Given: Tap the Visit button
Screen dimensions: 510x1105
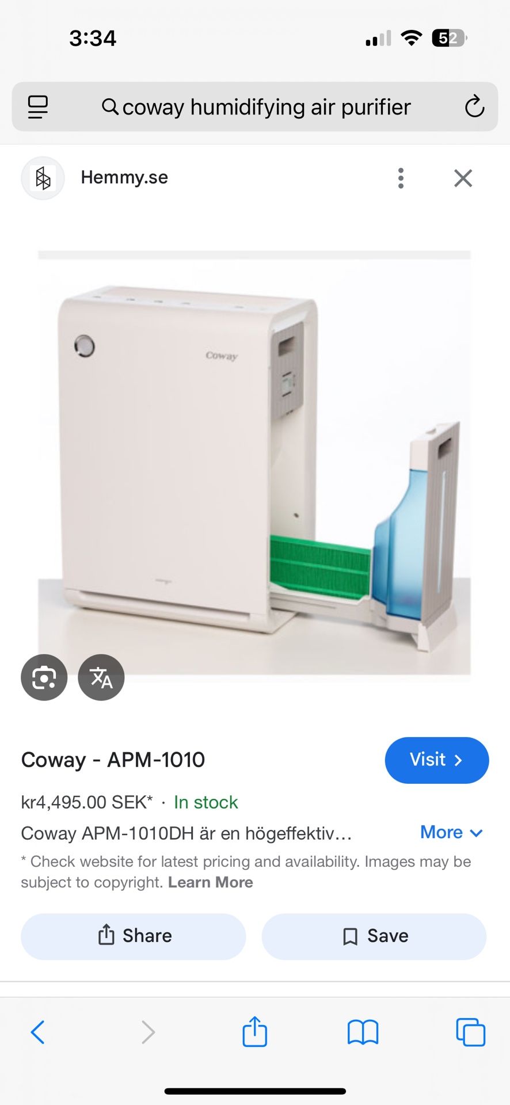Looking at the screenshot, I should click(x=437, y=760).
